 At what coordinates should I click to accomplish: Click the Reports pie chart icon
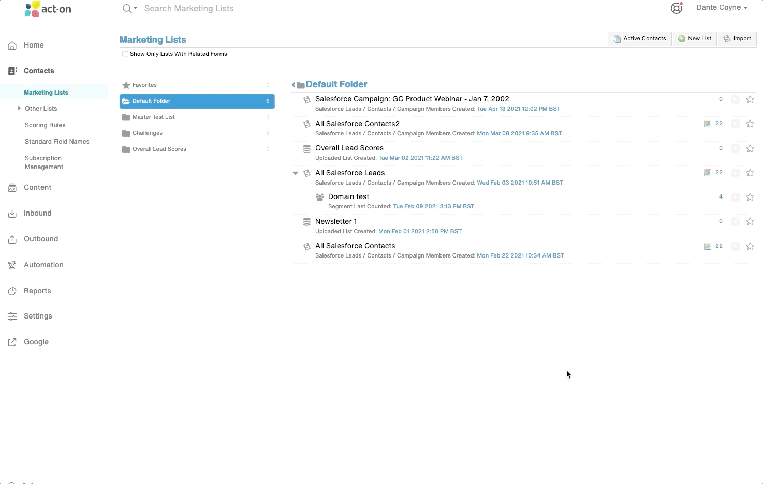(x=12, y=291)
